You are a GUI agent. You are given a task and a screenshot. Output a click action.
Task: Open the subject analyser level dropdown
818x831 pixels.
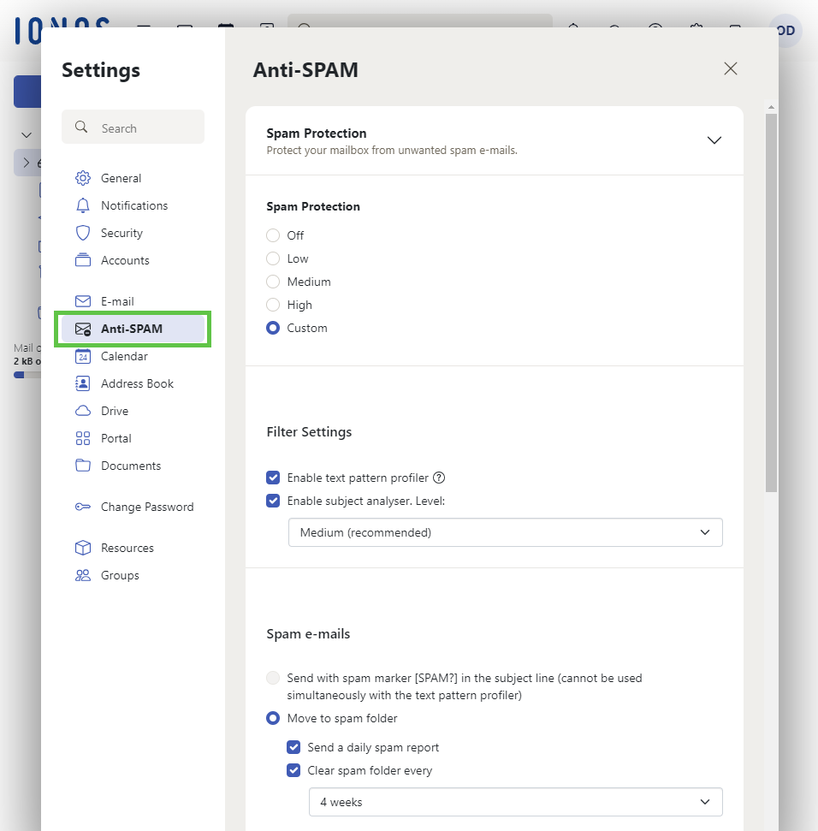tap(505, 532)
